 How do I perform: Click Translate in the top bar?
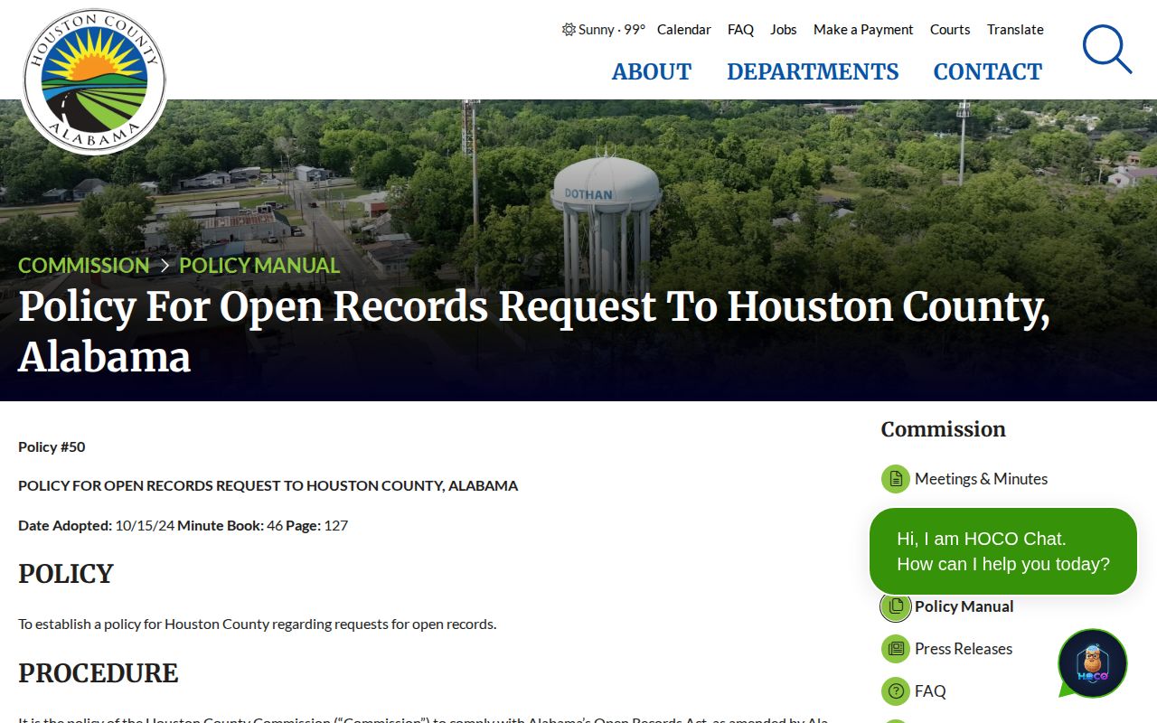1015,29
